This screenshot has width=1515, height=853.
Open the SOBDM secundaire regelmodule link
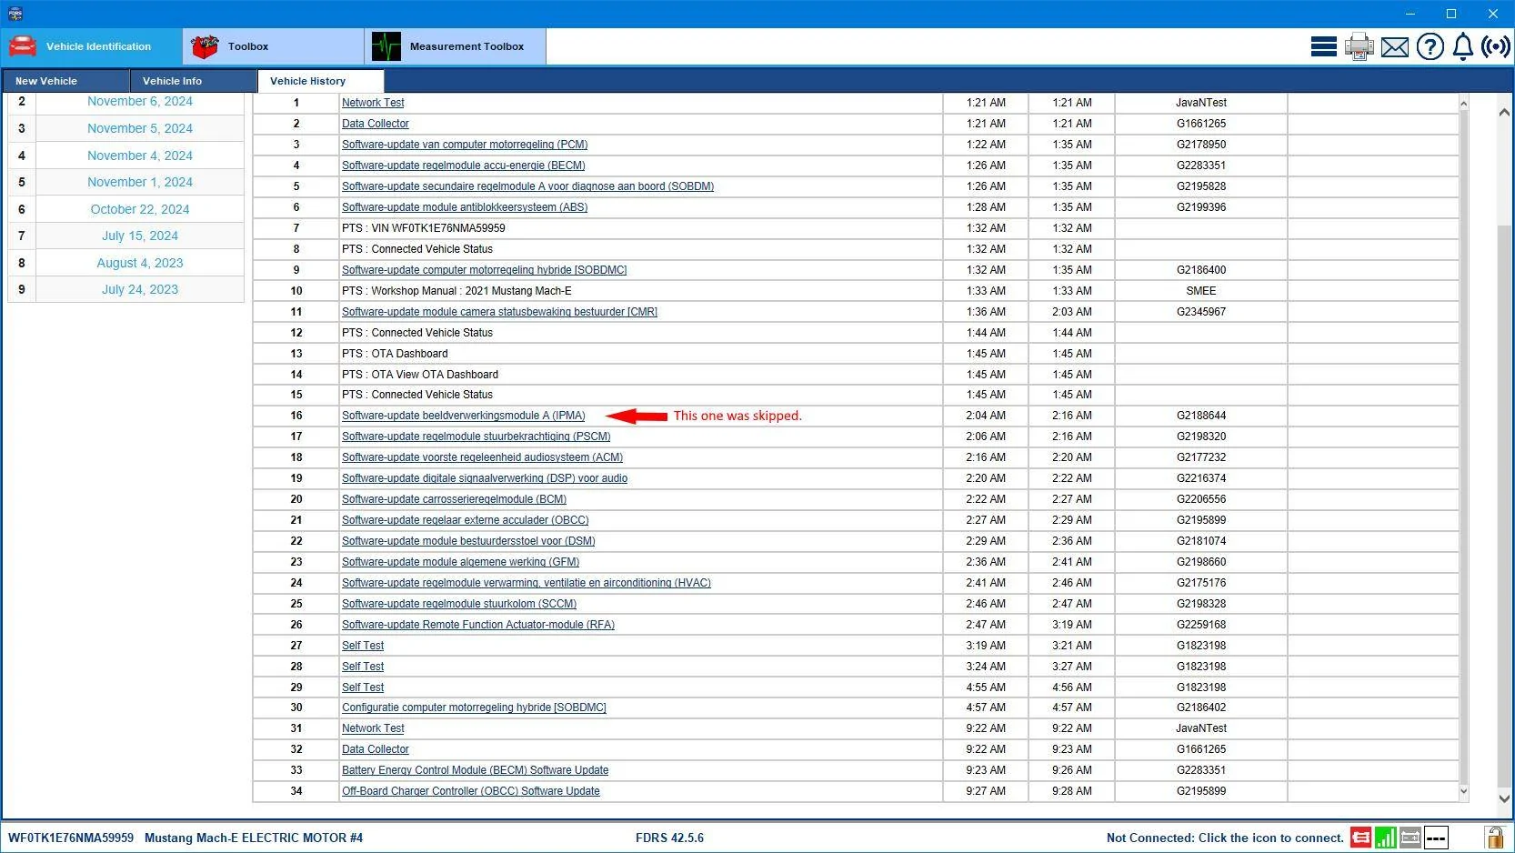tap(527, 186)
